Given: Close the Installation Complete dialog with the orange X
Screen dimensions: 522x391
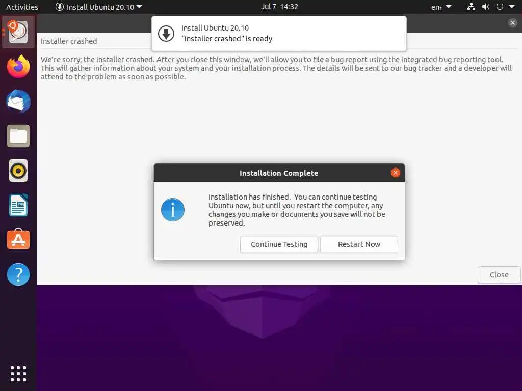Looking at the screenshot, I should pyautogui.click(x=395, y=173).
